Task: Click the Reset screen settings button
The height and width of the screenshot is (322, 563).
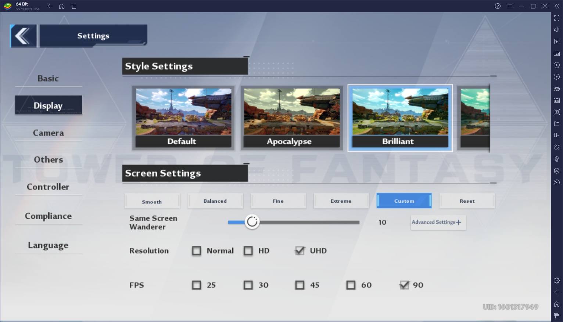Action: [467, 201]
